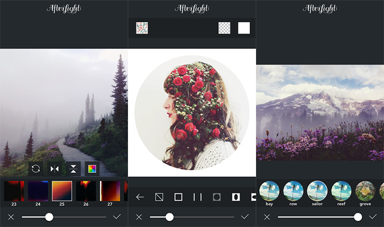The image size is (384, 227).
Task: Select the diagonal-split square frame icon
Action: click(159, 197)
